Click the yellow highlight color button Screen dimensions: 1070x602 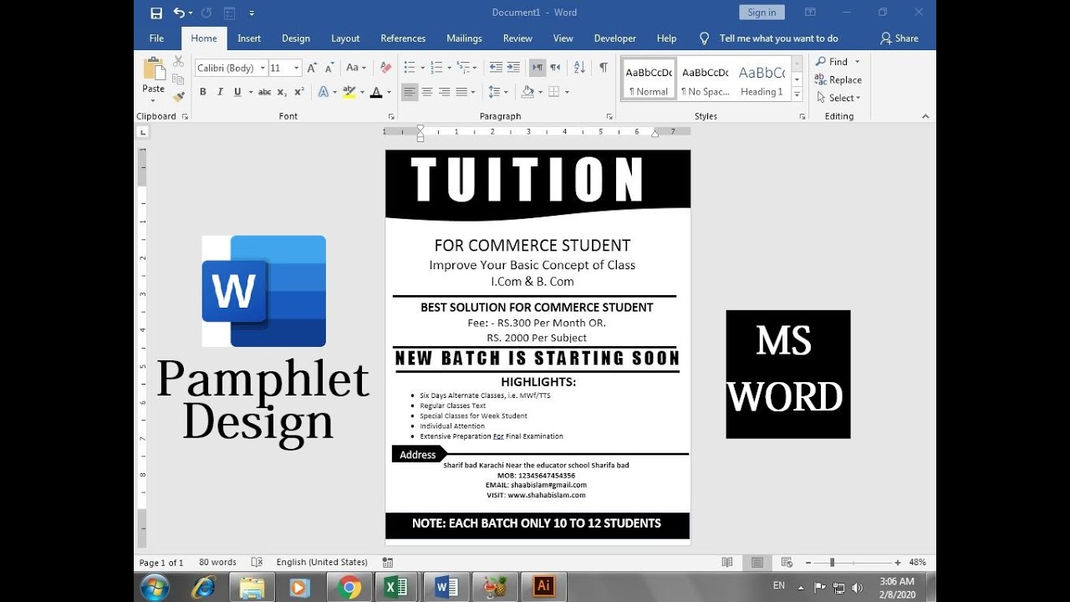click(x=349, y=92)
